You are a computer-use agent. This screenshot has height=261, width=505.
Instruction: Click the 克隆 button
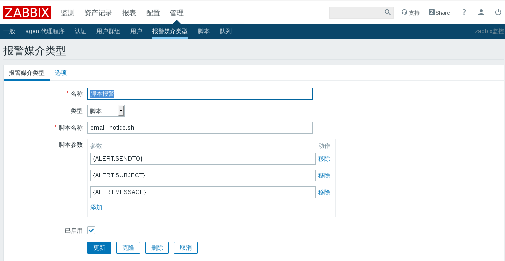point(128,248)
